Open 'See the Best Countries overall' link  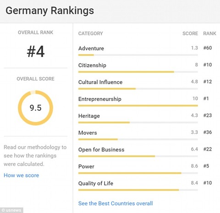[115, 203]
